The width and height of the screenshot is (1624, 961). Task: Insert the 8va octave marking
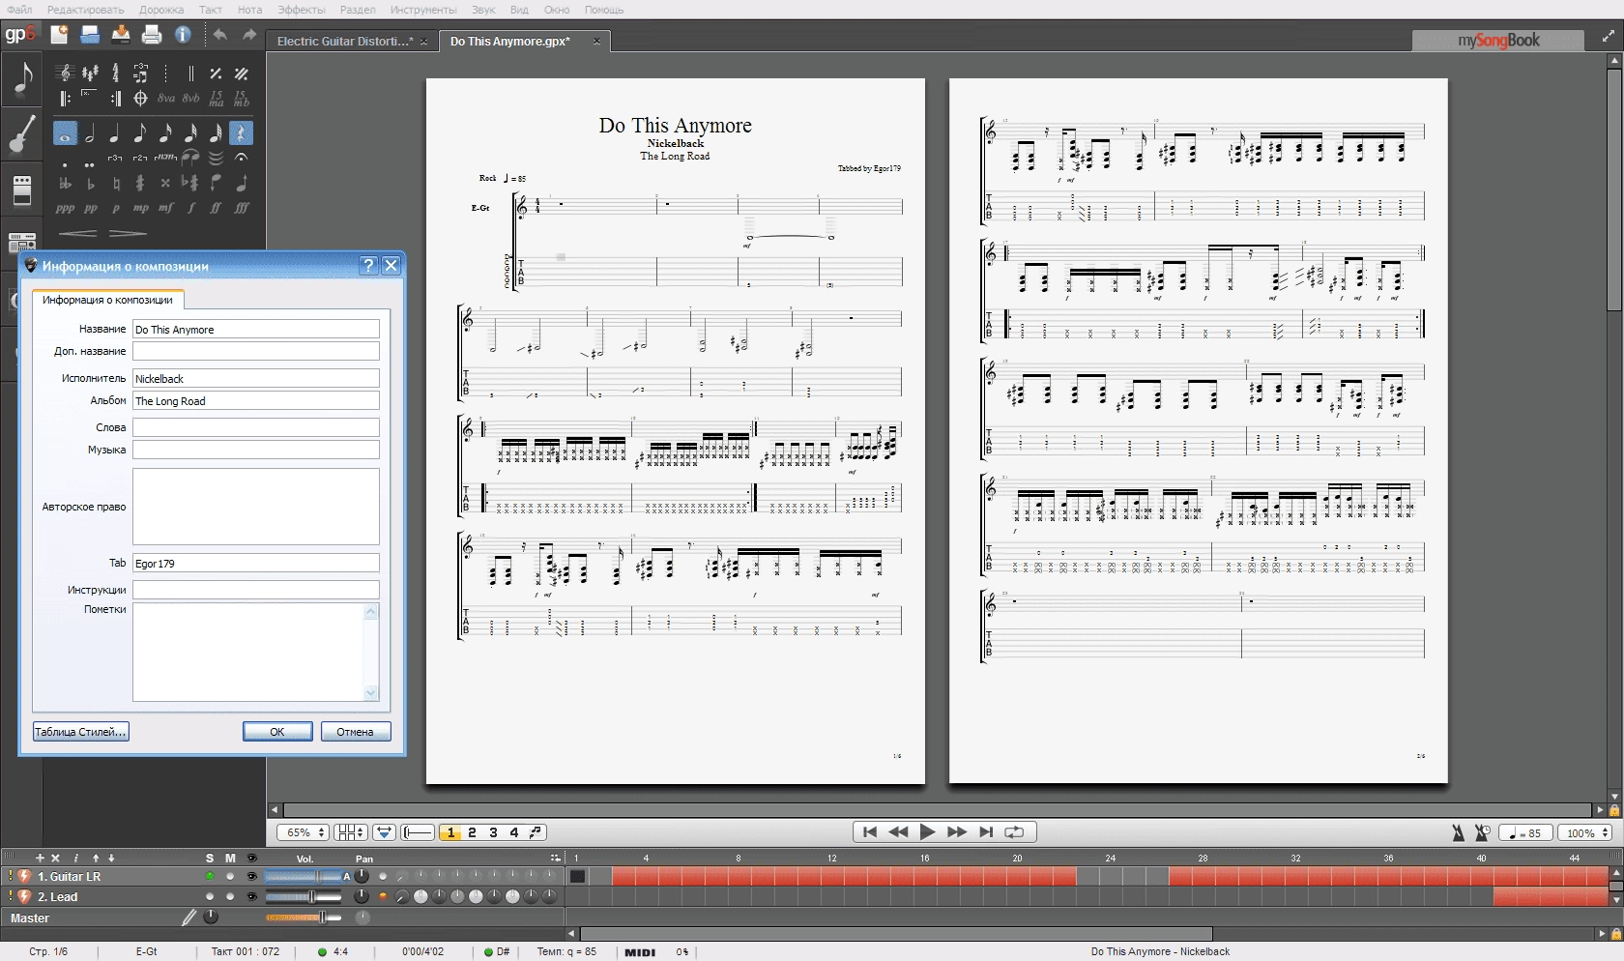[x=166, y=98]
